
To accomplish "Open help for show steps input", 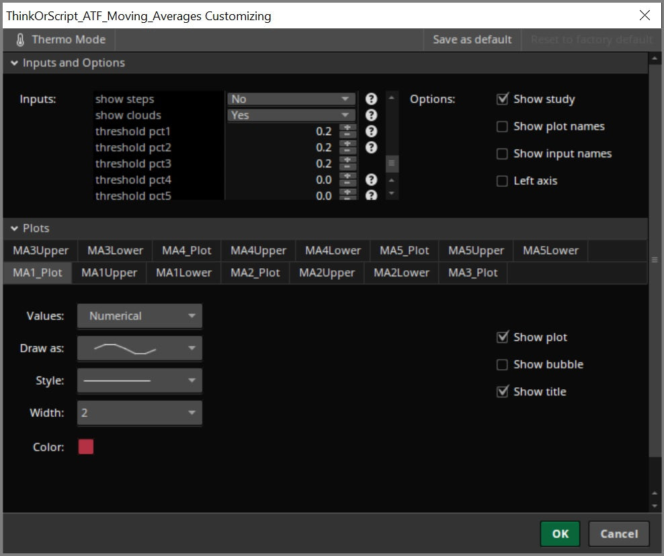I will (x=371, y=99).
